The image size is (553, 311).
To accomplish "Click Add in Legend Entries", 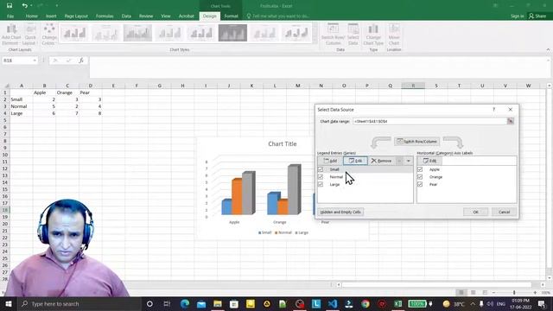I will coord(330,161).
